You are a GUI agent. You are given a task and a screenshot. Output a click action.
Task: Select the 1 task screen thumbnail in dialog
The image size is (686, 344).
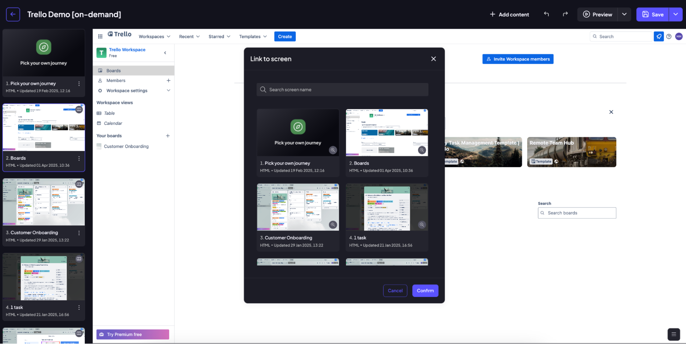point(387,207)
